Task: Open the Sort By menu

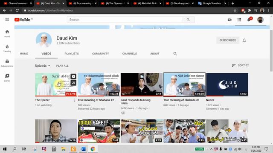Action: [x=240, y=65]
